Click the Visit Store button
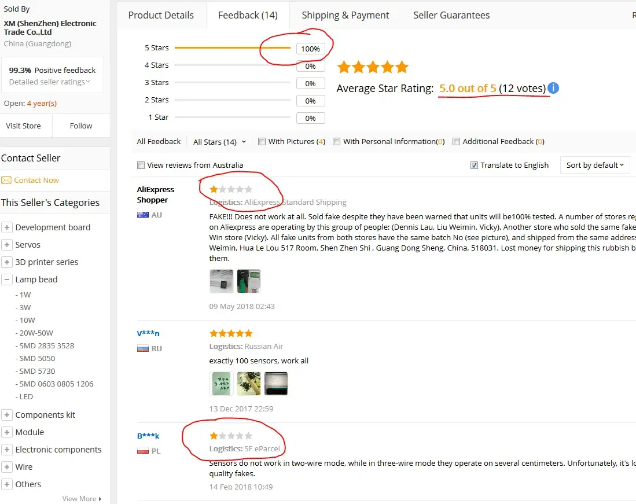This screenshot has width=636, height=504. (23, 126)
